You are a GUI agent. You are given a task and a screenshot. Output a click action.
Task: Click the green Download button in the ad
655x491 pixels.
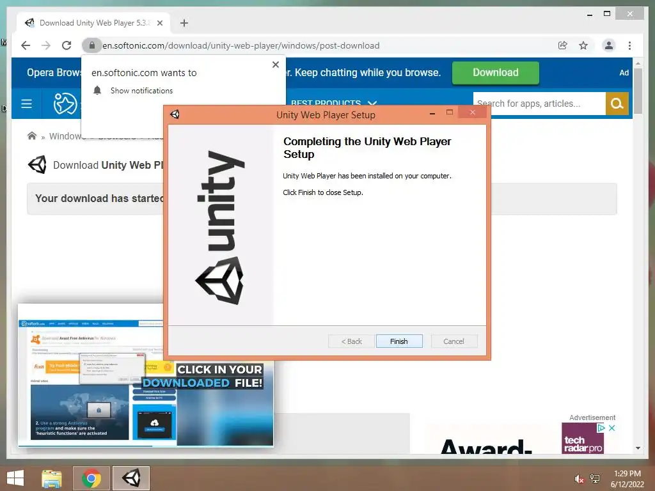(x=496, y=73)
